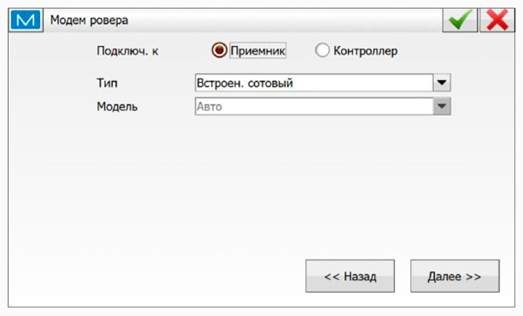Open the Модель dropdown arrow
This screenshot has width=523, height=316.
point(442,107)
